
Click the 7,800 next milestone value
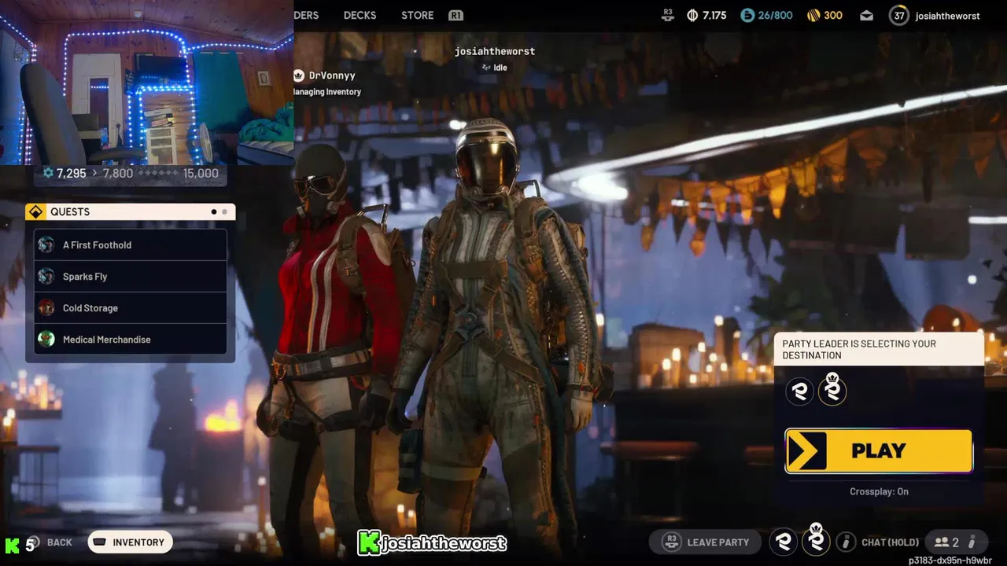coord(117,173)
